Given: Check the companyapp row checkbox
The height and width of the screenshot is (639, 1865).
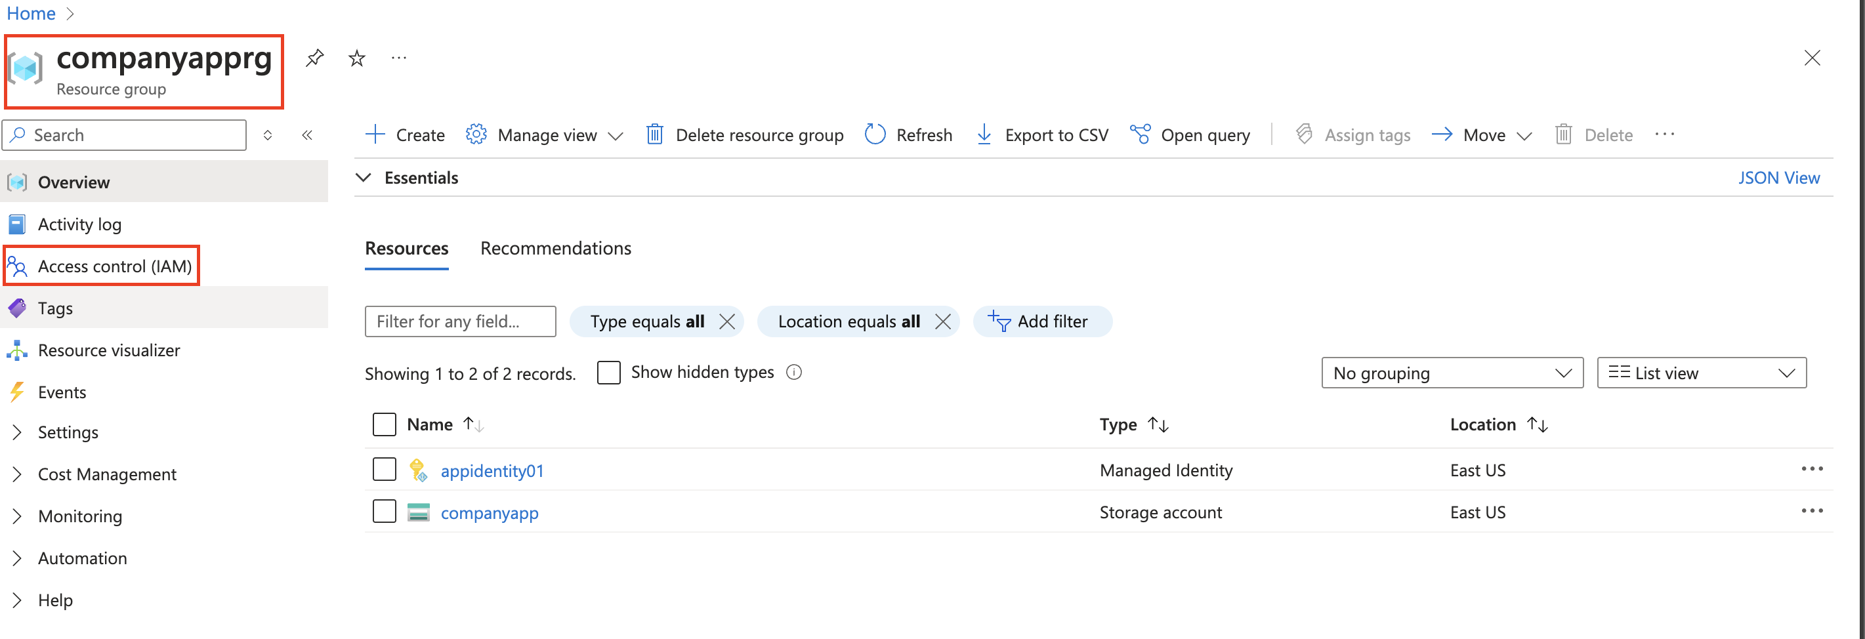Looking at the screenshot, I should 385,511.
